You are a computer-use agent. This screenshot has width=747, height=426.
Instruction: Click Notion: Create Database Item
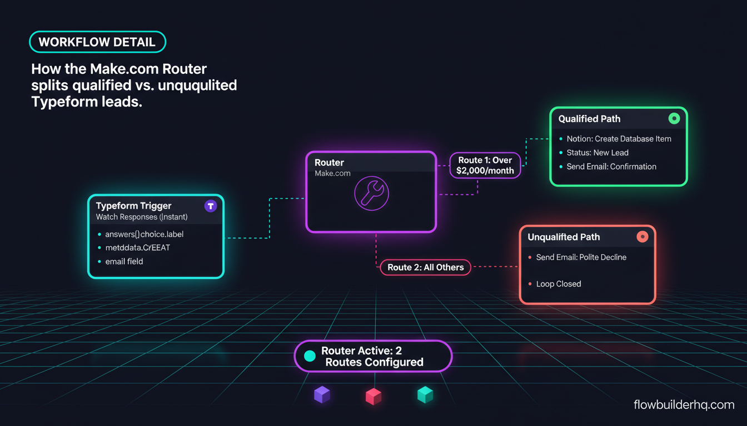tap(619, 139)
